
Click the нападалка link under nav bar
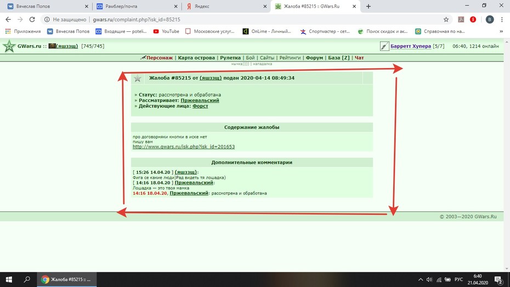pos(263,64)
